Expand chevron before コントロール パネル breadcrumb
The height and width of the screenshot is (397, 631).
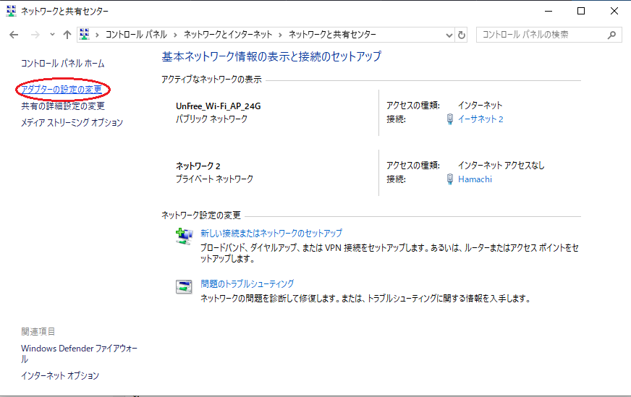97,35
